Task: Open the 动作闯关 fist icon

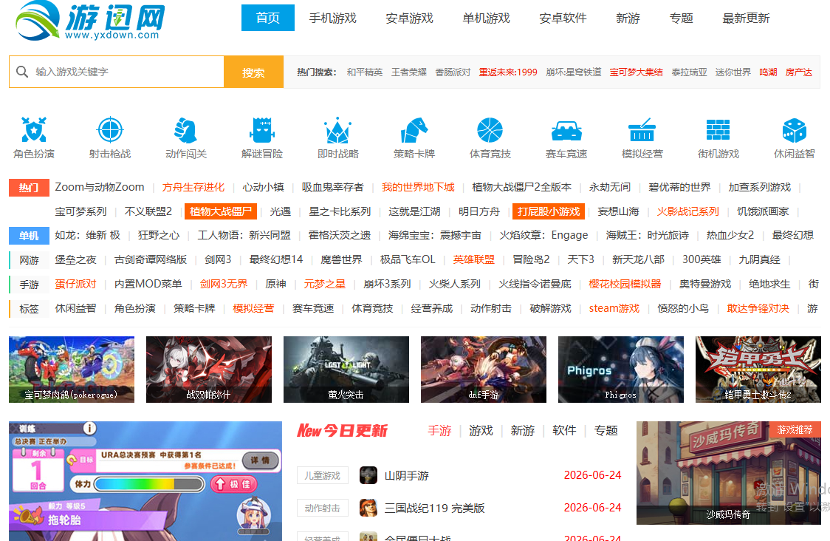Action: point(186,130)
